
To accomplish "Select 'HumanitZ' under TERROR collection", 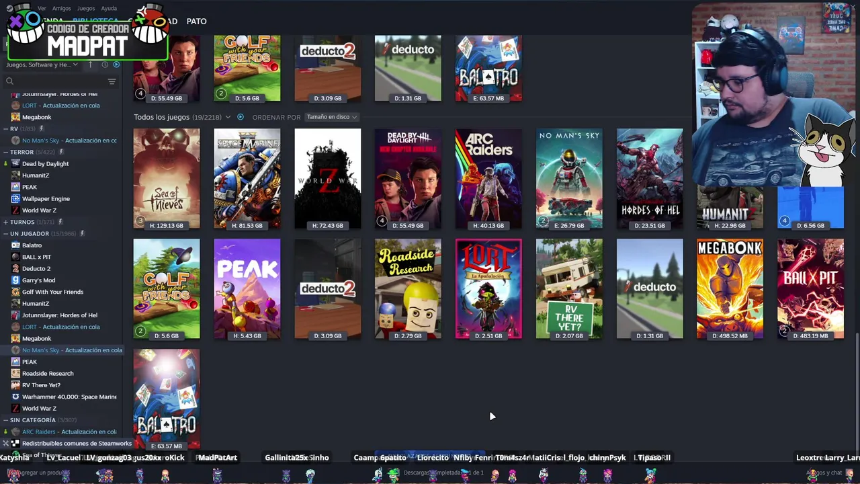I will point(36,175).
